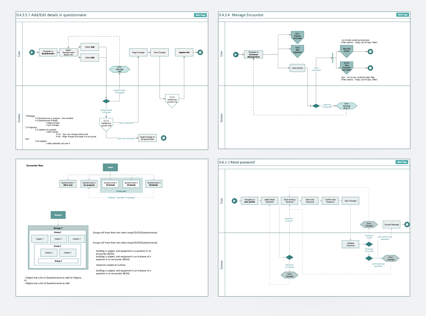Select Questionnaire 5 (Finished) box

click(154, 184)
